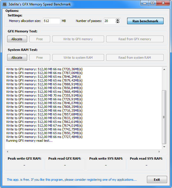Click the log's vertical scrollbar thumb
Image resolution: width=172 pixels, height=188 pixels.
(164, 117)
